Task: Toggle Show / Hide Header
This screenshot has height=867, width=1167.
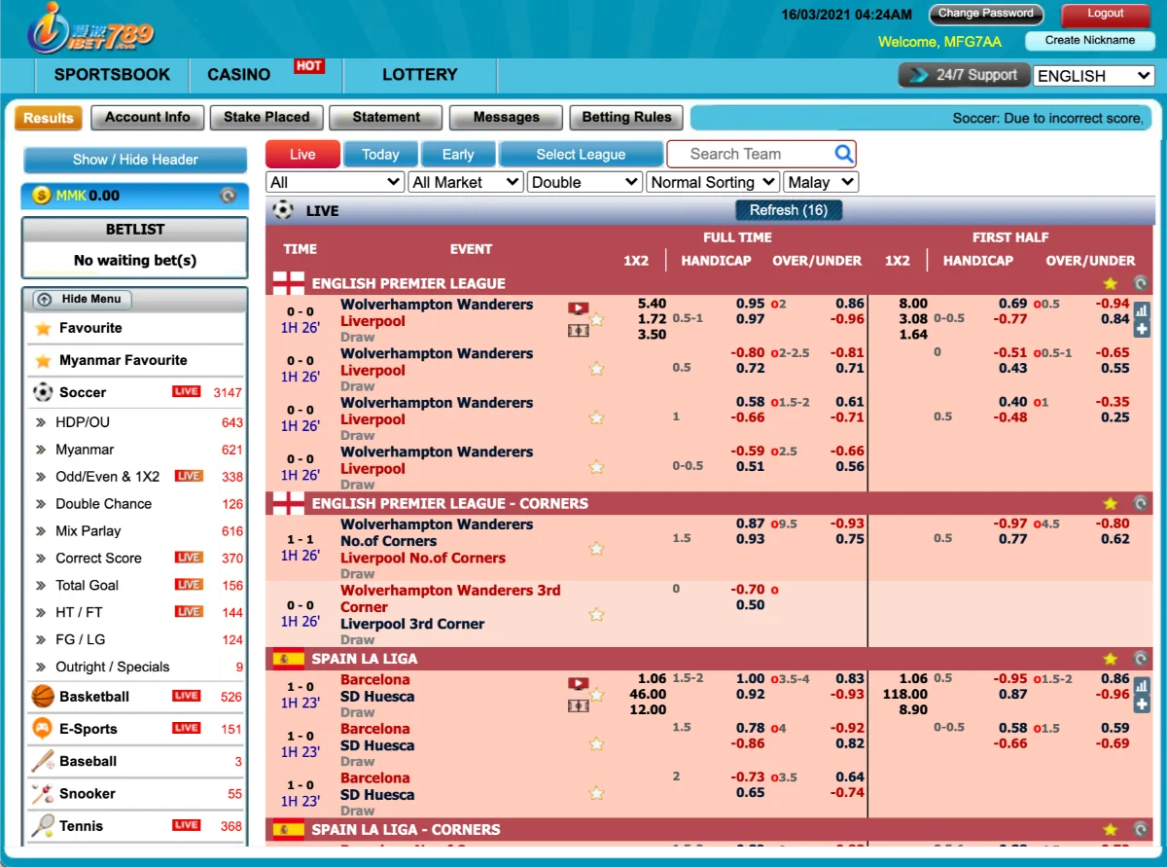Action: [x=135, y=160]
